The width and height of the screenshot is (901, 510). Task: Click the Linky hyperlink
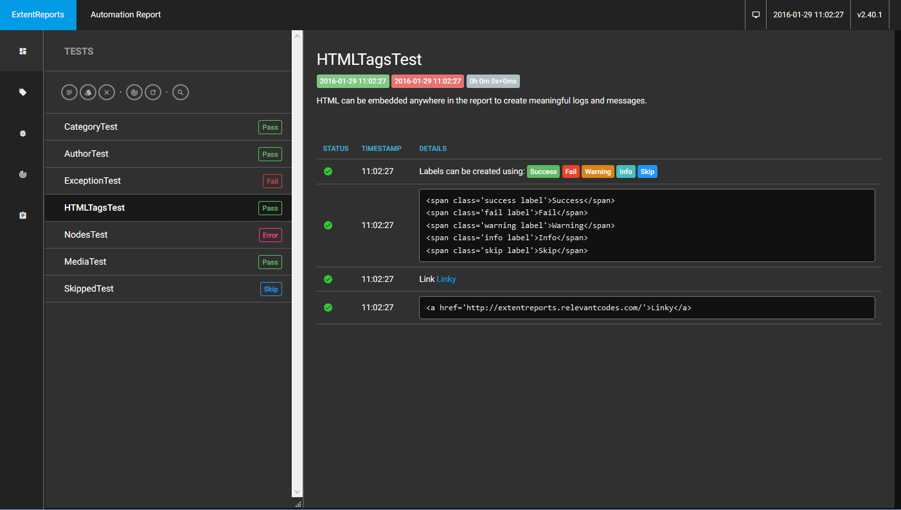446,279
